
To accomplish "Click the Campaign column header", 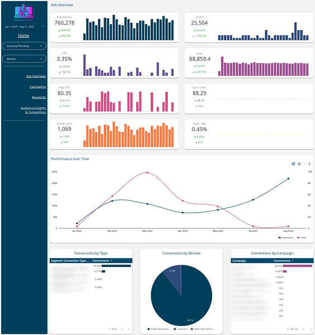I will coord(239,261).
